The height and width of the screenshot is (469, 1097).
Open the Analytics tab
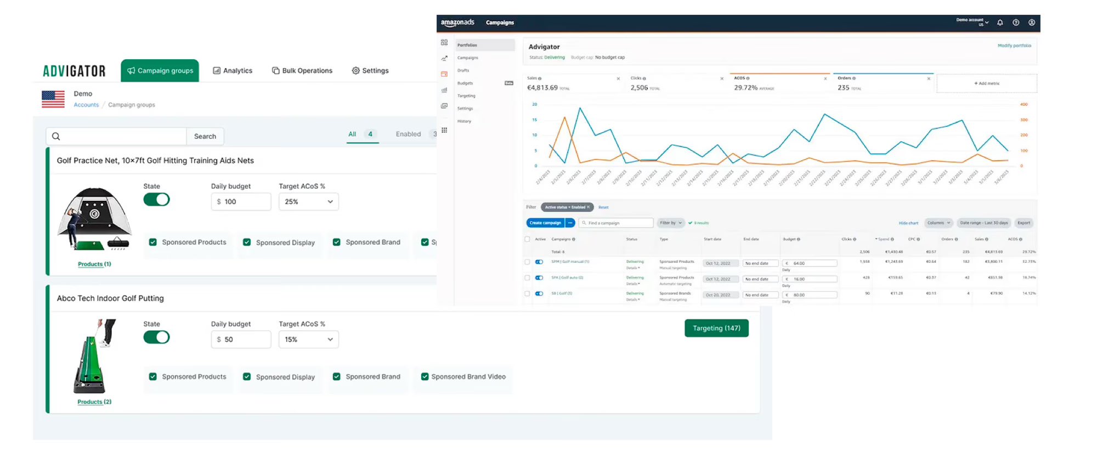coord(233,71)
